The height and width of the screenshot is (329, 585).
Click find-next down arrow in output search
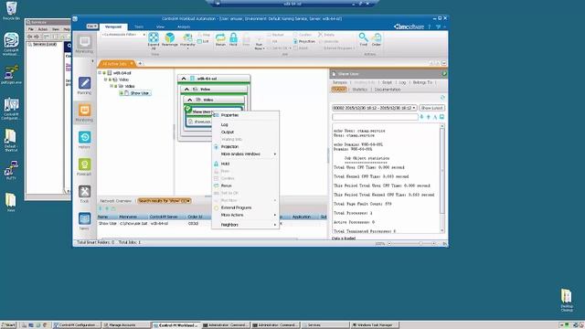click(x=421, y=117)
